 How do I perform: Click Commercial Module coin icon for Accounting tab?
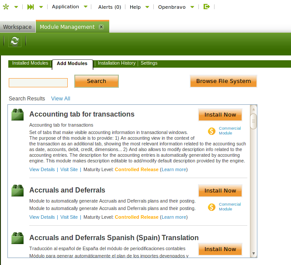click(x=212, y=131)
